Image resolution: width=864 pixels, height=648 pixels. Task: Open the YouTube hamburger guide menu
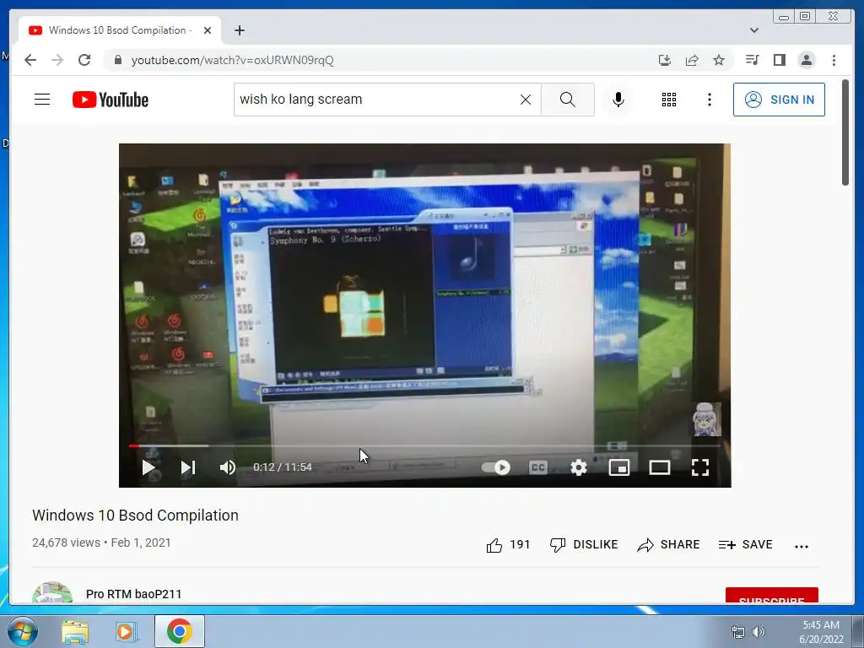pos(42,100)
